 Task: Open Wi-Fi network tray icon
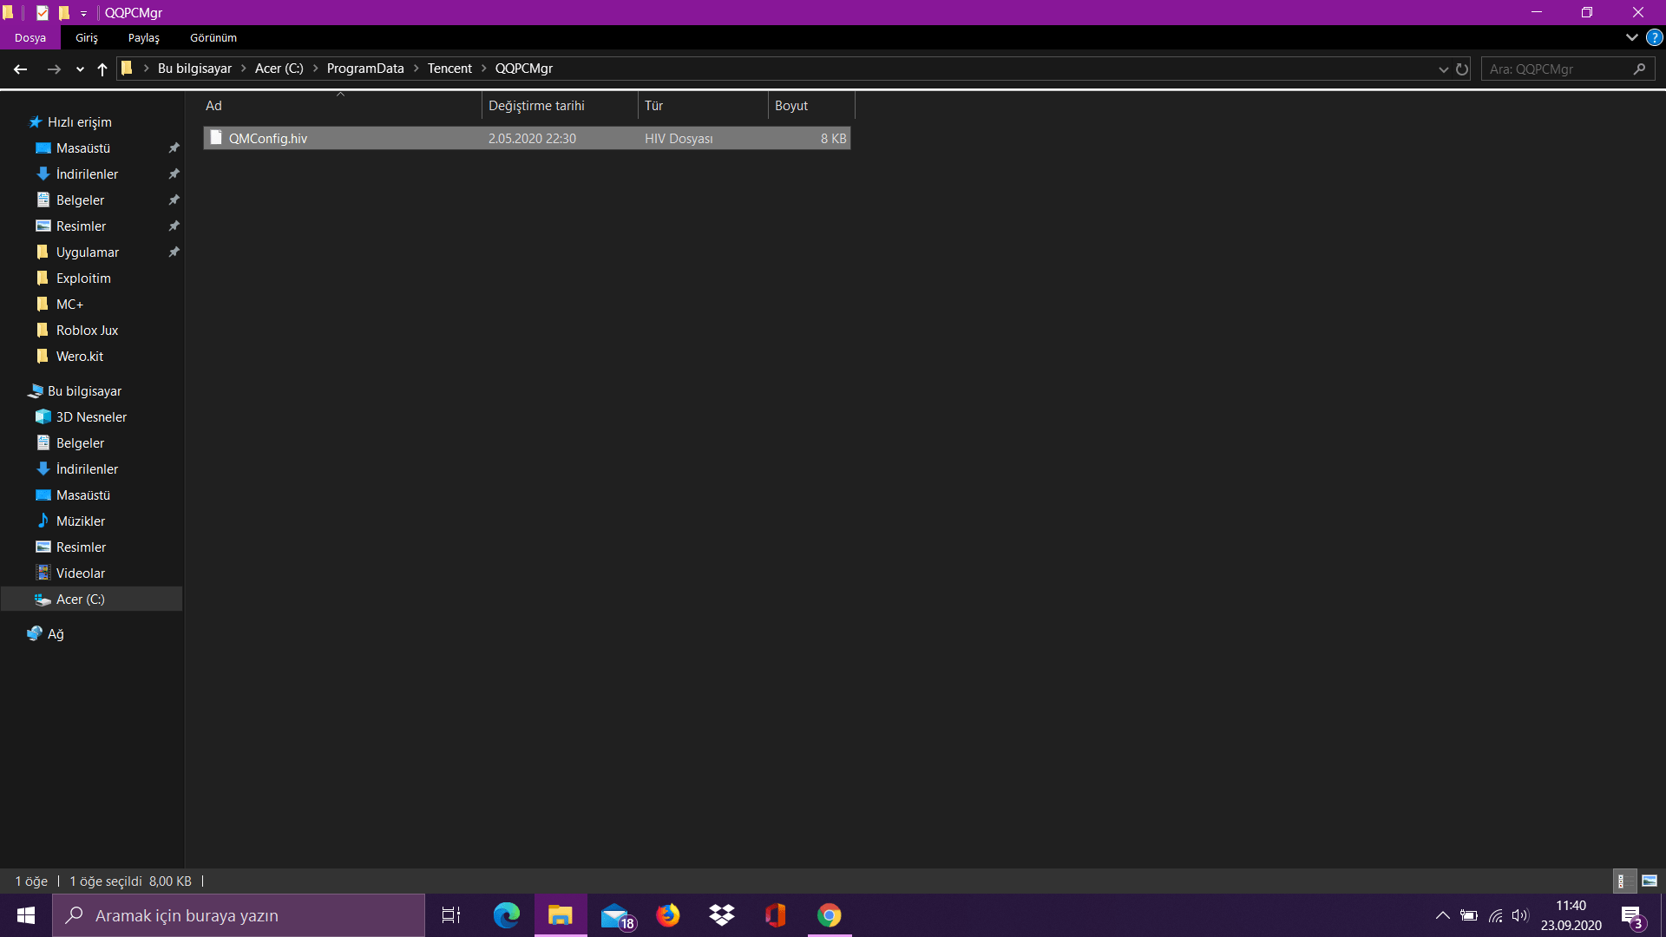click(1496, 915)
